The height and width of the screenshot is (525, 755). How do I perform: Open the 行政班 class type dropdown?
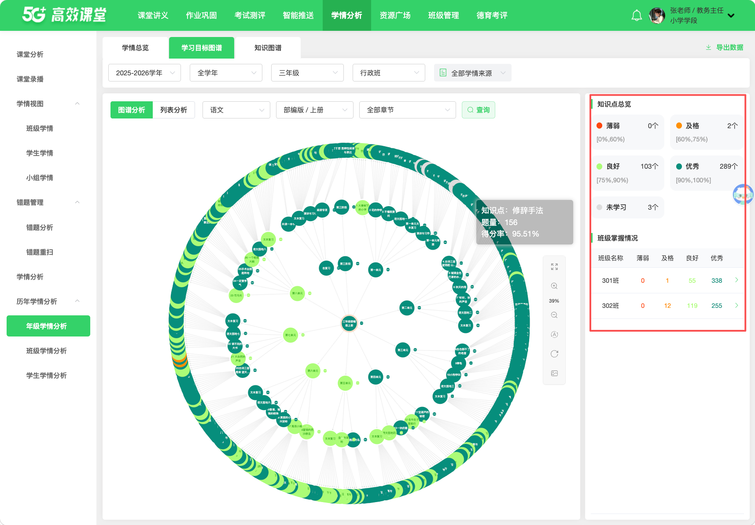click(389, 73)
